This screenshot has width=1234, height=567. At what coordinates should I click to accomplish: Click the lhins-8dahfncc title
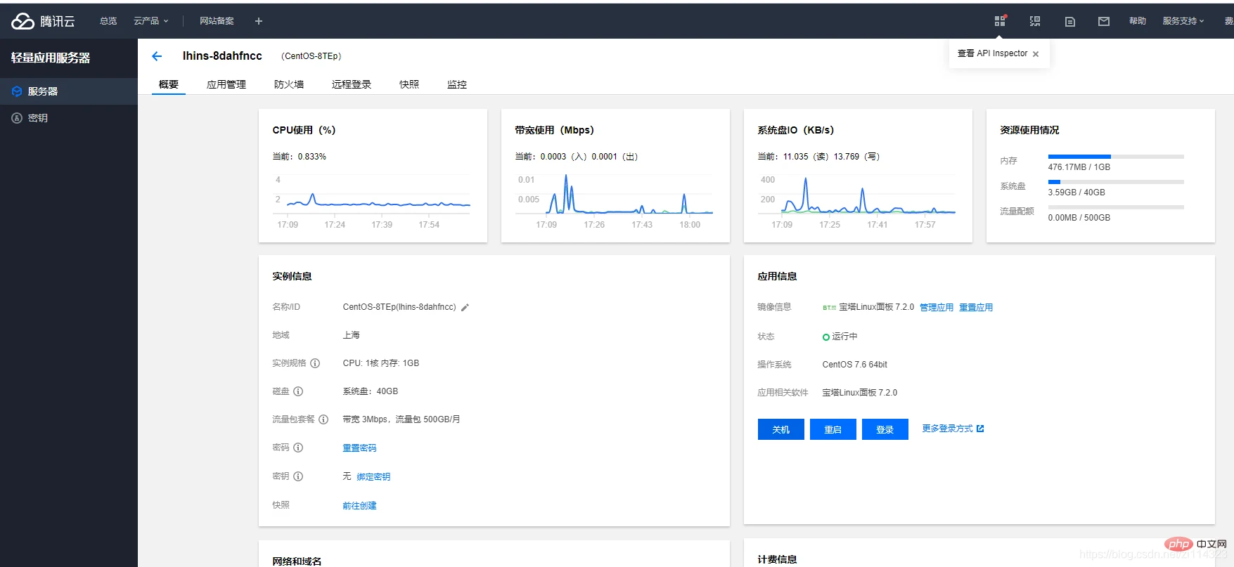222,56
